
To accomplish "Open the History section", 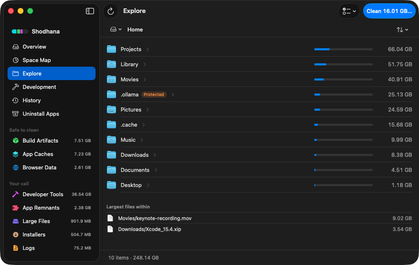I will click(52, 100).
